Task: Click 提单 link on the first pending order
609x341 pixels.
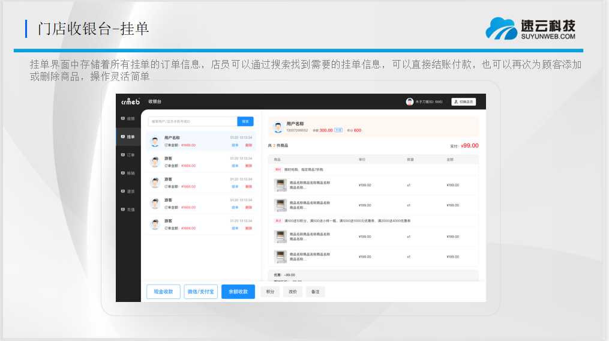Action: coord(235,145)
